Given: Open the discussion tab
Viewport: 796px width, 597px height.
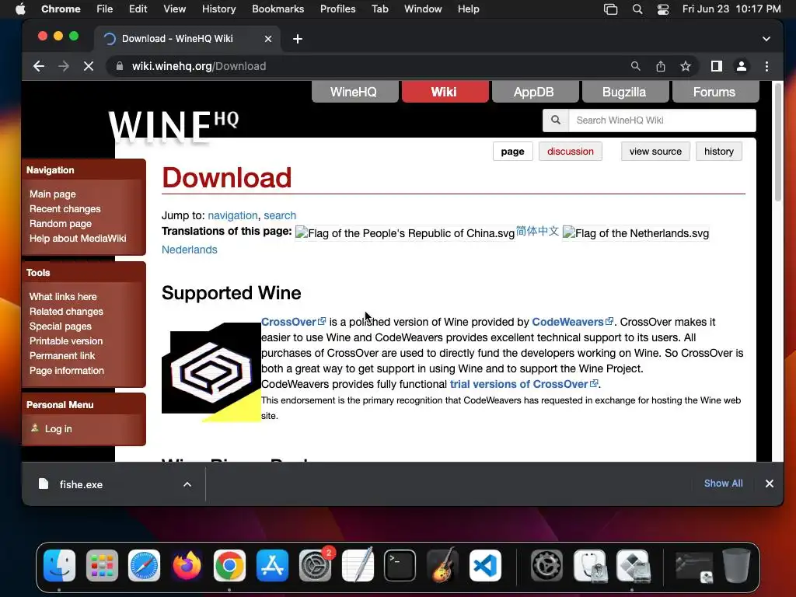Looking at the screenshot, I should (570, 152).
